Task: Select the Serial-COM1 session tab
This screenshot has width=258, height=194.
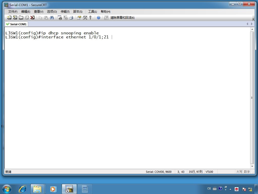Action: click(x=16, y=24)
